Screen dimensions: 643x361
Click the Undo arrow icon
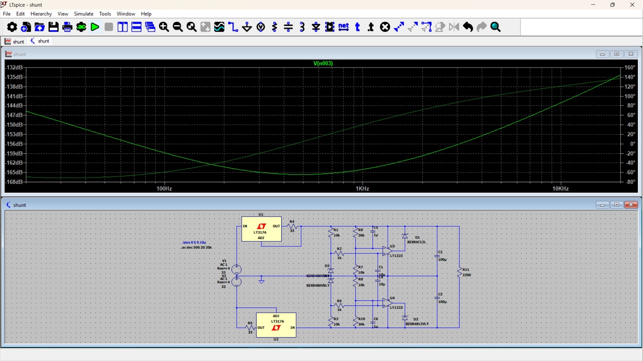point(468,27)
